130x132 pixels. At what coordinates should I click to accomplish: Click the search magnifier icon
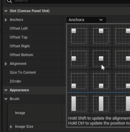9,1
